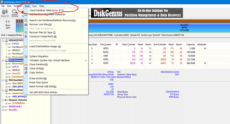This screenshot has width=230, height=124.
Task: Select UEFI_NTFS(G:) in the tree
Action: click(20, 97)
